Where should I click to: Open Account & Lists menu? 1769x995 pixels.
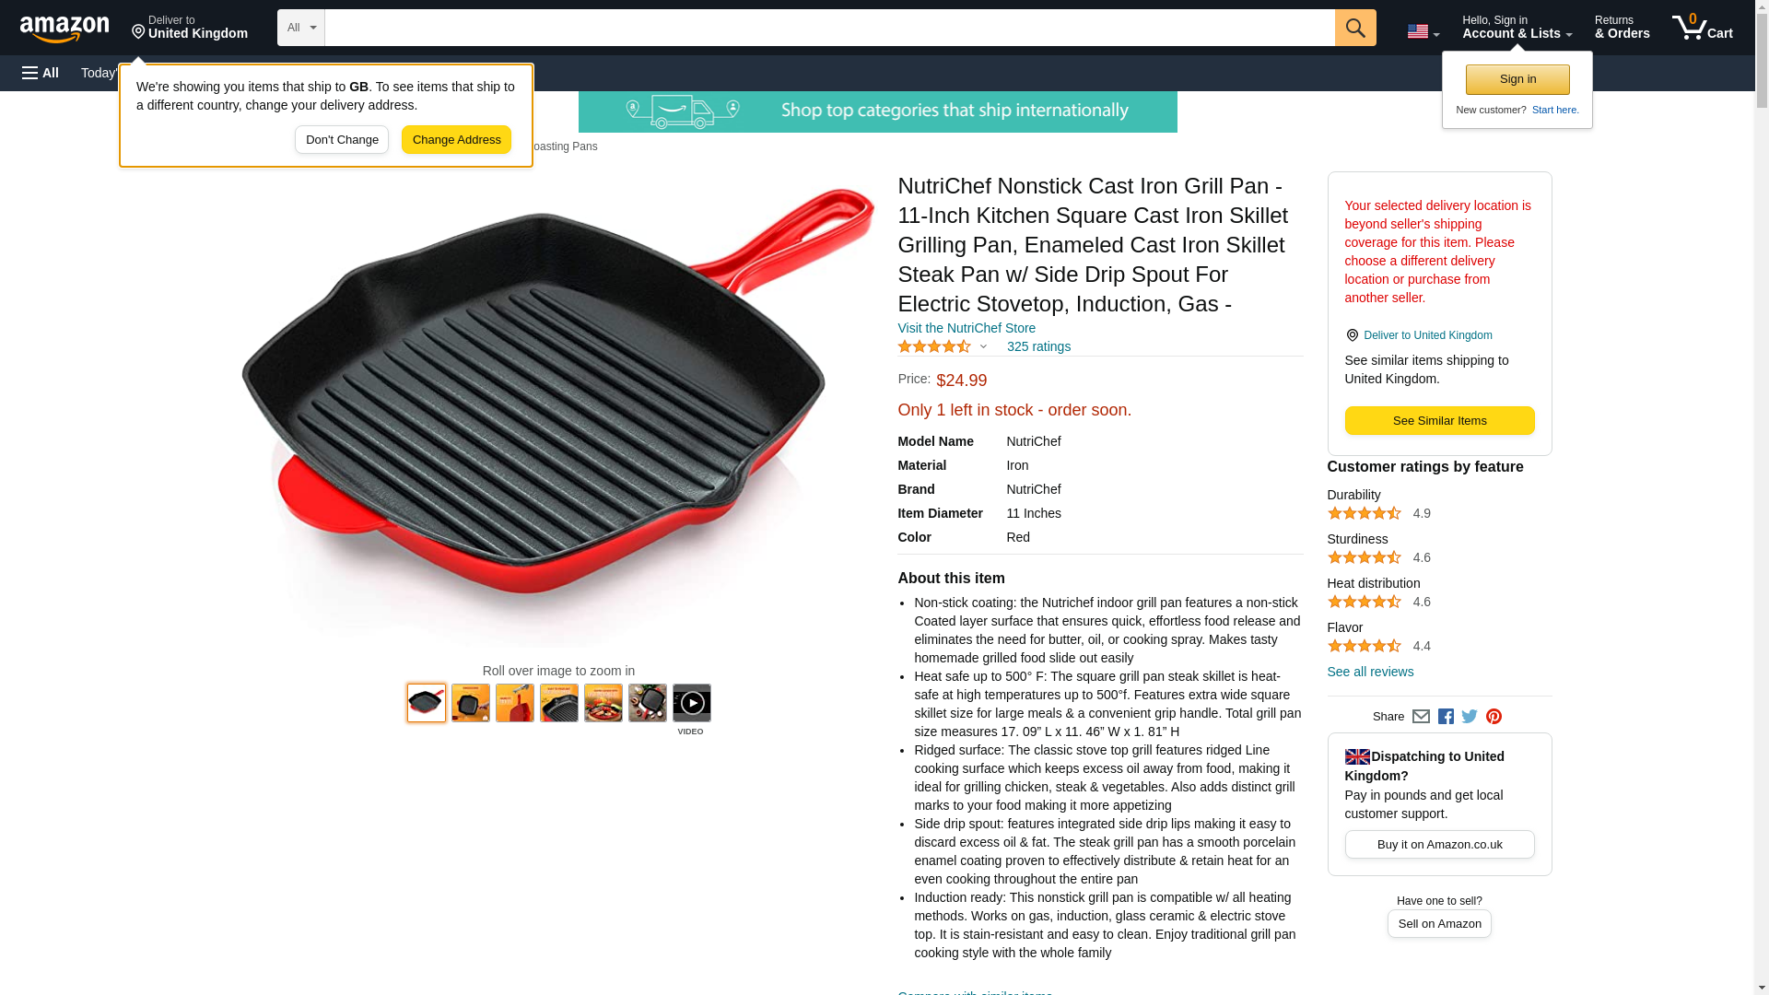click(1517, 28)
